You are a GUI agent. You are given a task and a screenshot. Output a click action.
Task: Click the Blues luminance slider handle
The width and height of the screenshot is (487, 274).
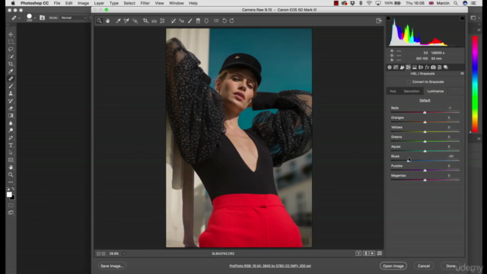[x=408, y=161]
